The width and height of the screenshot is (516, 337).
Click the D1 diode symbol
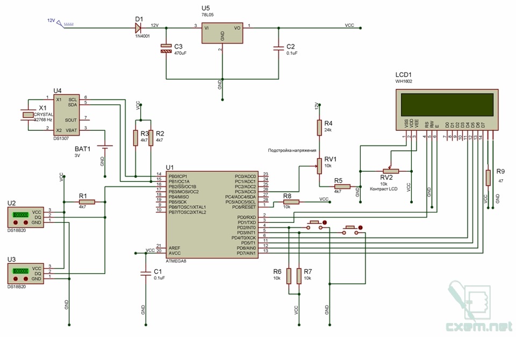coord(139,27)
